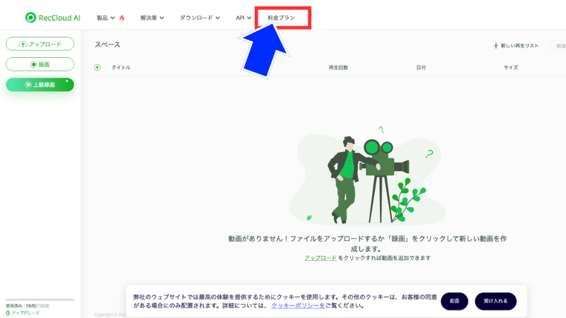This screenshot has width=566, height=318.
Task: Sort by タイトル column header
Action: [x=121, y=67]
